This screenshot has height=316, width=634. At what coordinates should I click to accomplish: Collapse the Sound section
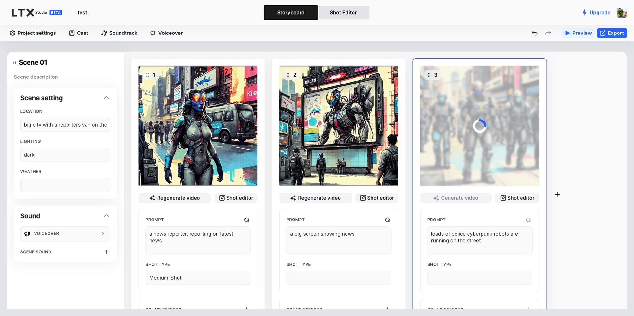point(107,216)
